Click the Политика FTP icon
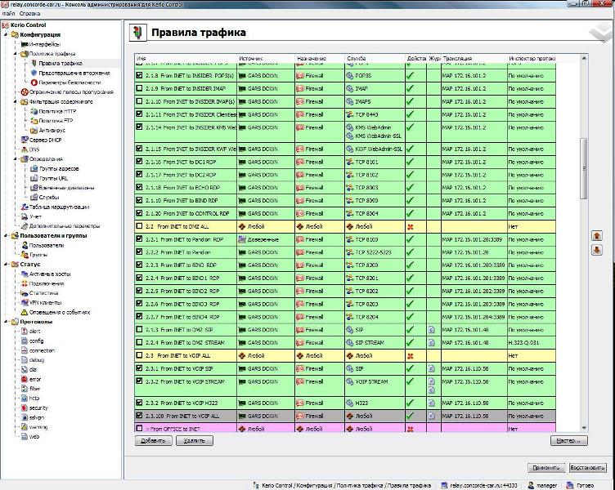This screenshot has height=490, width=615. [34, 121]
